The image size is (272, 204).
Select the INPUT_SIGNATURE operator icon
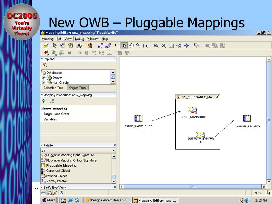click(x=193, y=110)
